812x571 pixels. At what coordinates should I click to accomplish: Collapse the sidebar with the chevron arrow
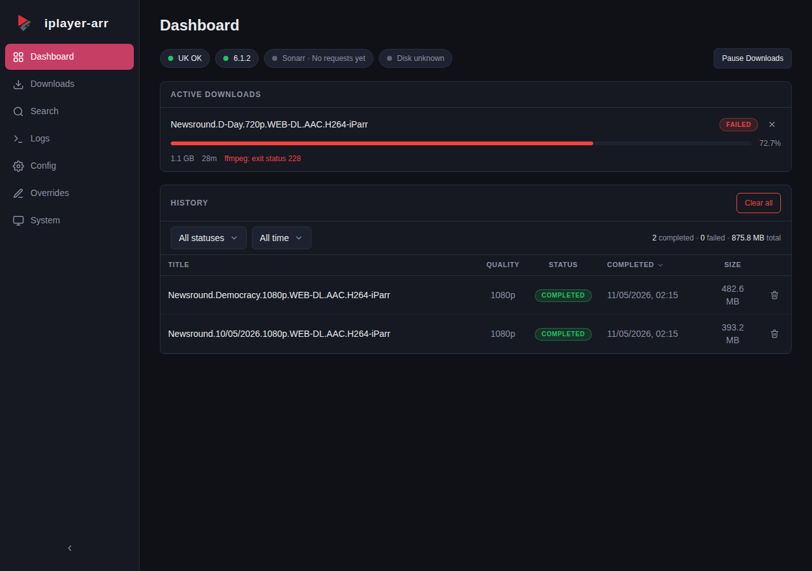(x=70, y=548)
